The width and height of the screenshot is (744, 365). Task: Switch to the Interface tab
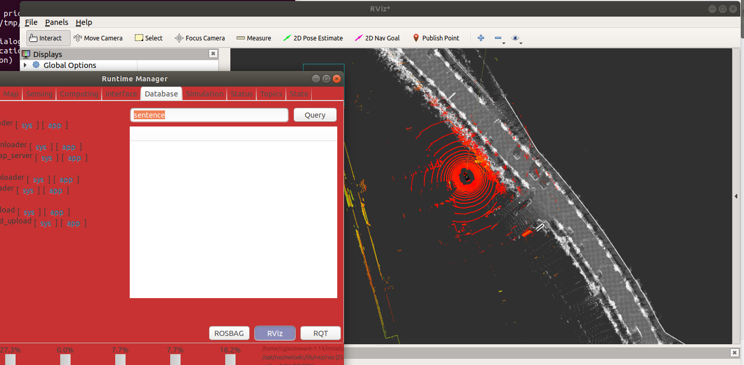tap(121, 94)
